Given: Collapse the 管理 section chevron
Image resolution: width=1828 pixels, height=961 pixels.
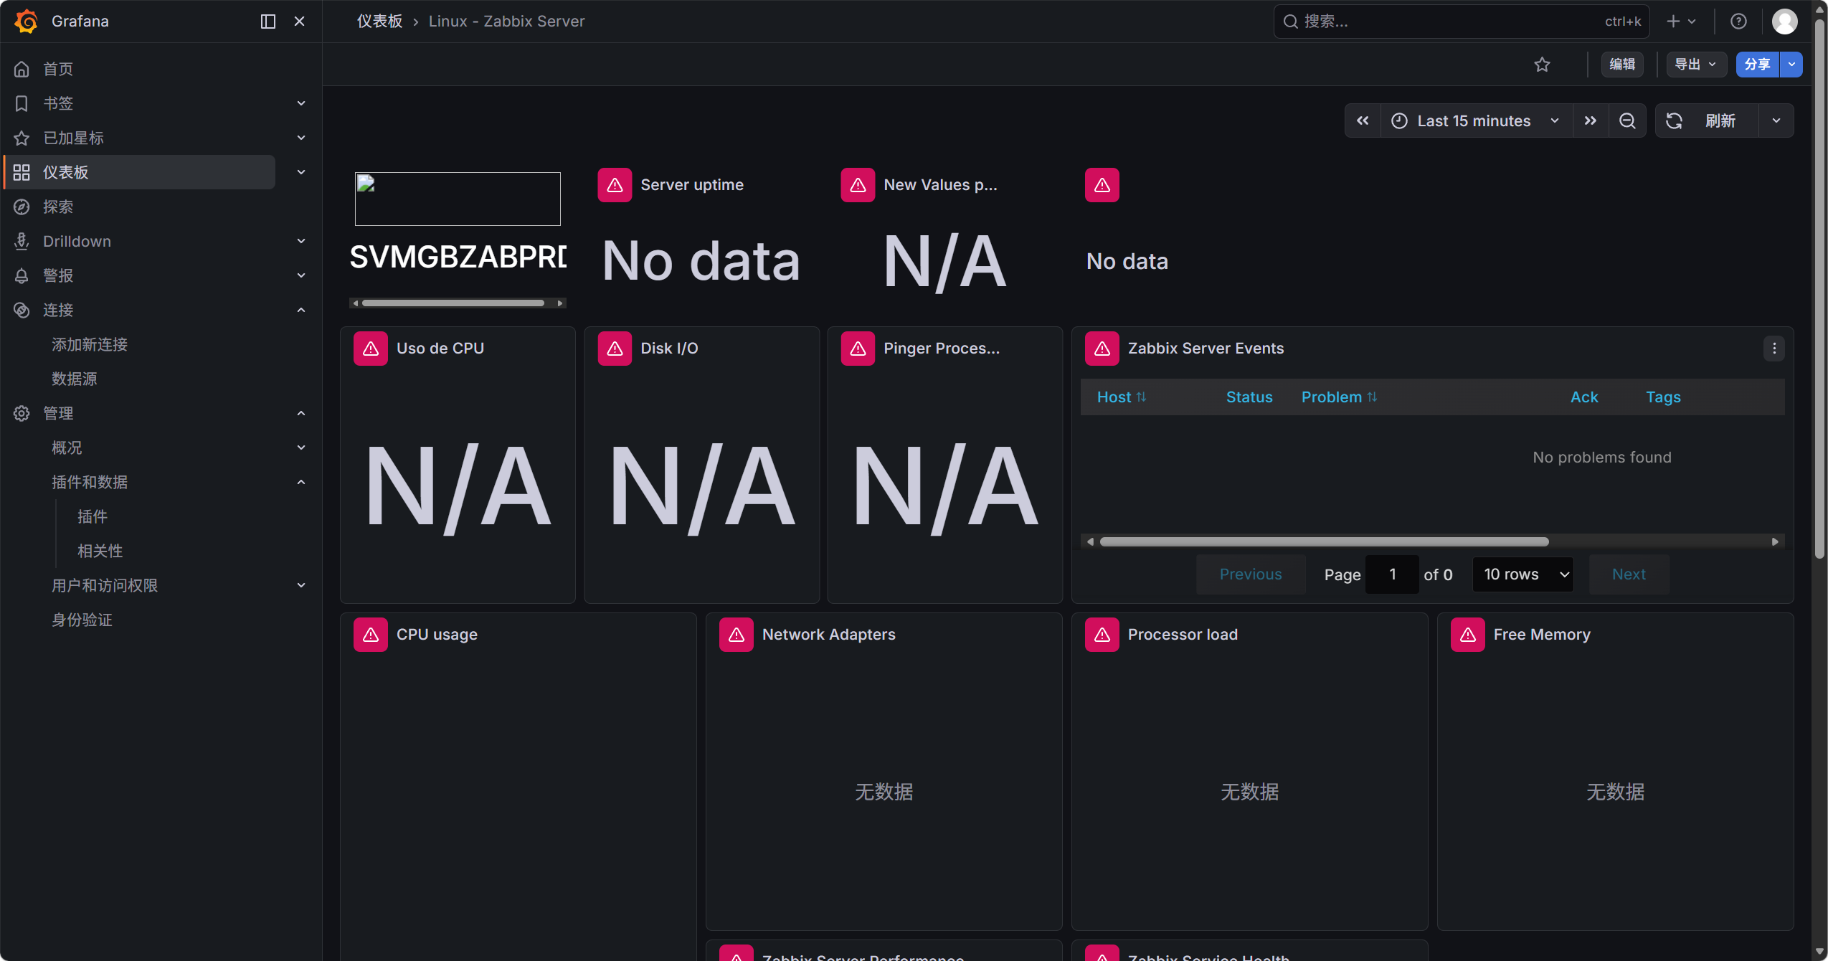Looking at the screenshot, I should click(301, 413).
